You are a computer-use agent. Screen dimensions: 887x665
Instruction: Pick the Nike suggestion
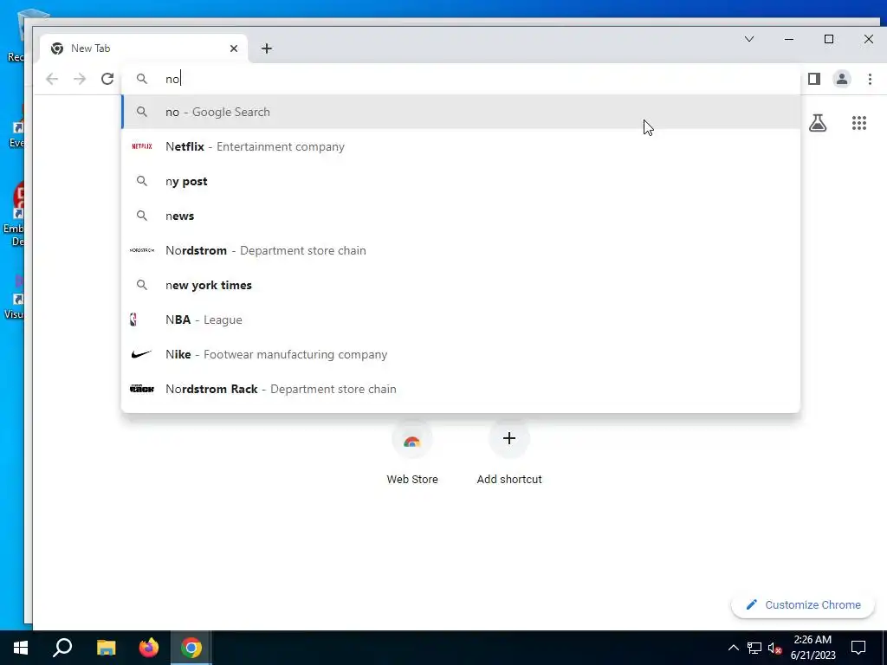click(461, 354)
